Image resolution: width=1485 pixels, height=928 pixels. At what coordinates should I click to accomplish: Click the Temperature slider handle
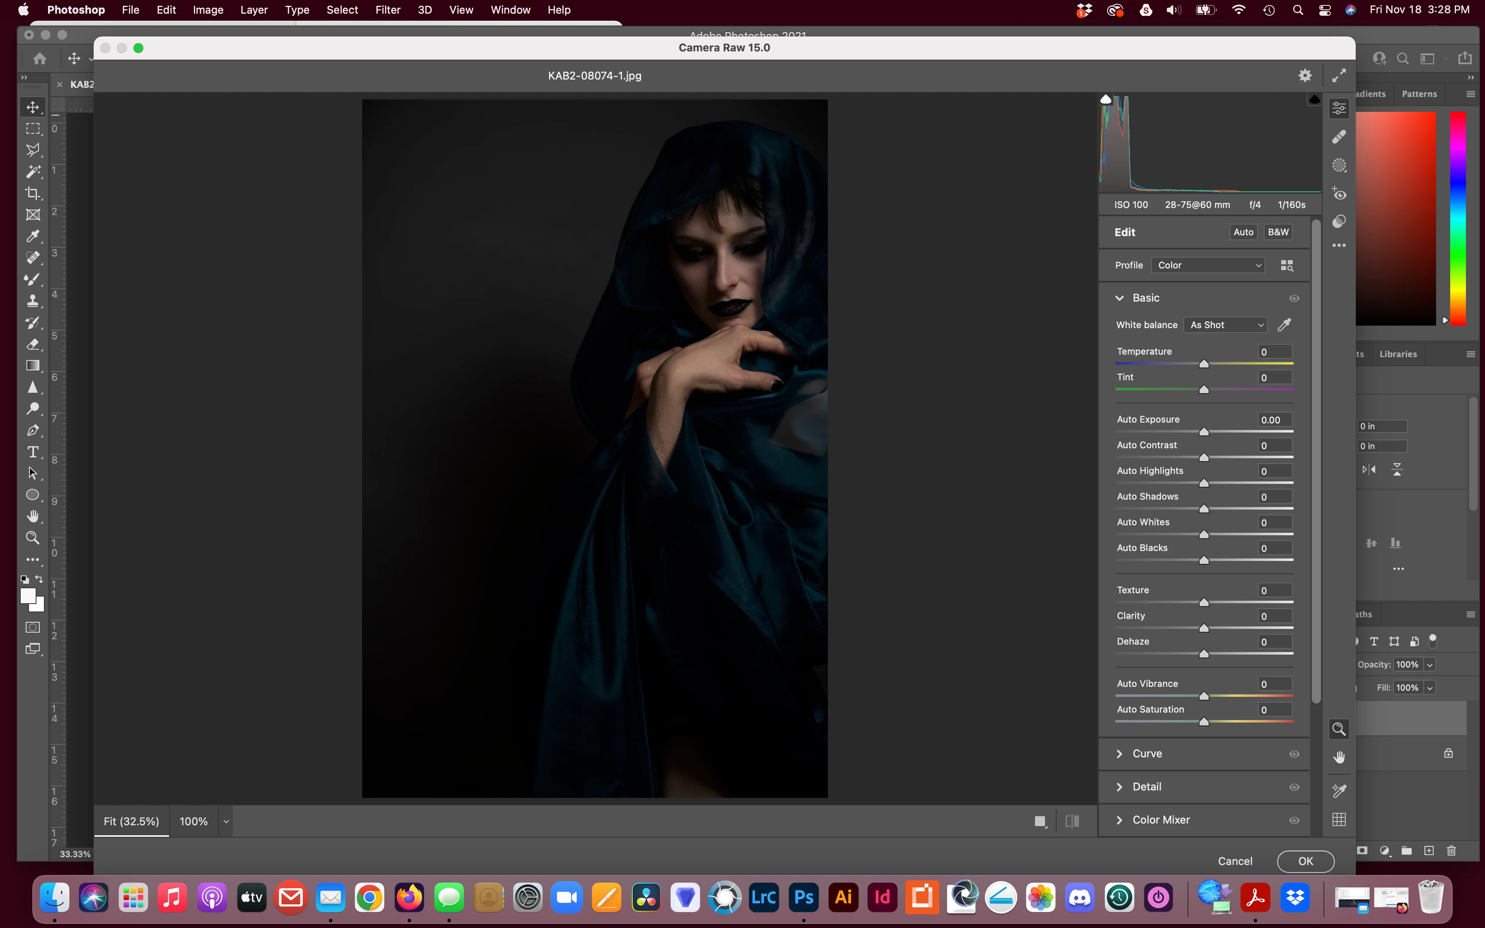tap(1204, 364)
